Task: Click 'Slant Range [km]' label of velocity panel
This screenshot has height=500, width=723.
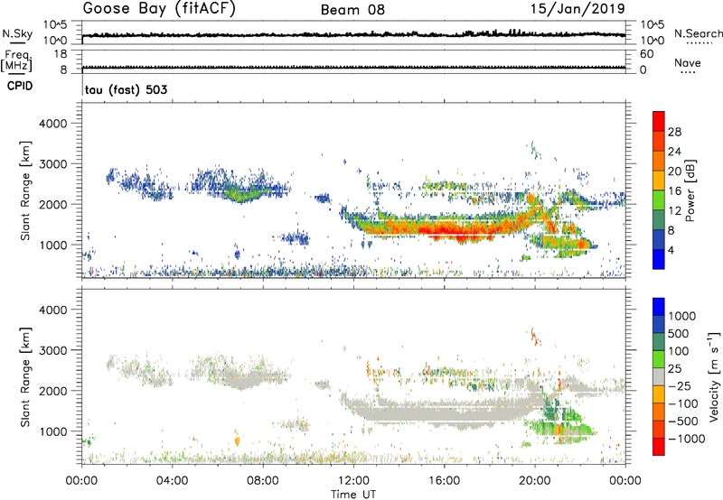Action: point(25,376)
